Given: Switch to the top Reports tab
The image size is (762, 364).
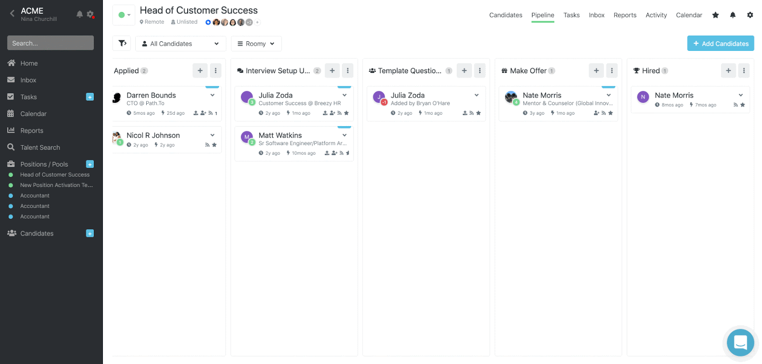Looking at the screenshot, I should (x=625, y=15).
